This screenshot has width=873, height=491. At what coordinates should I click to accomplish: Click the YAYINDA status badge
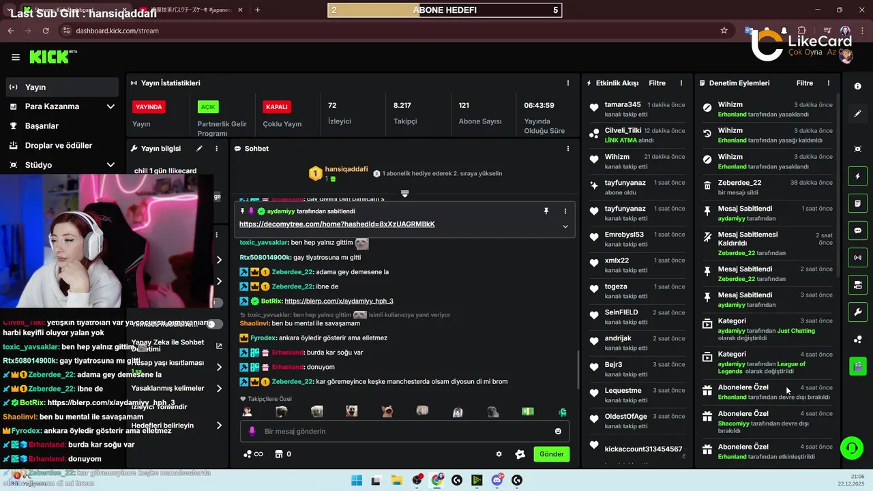(149, 107)
